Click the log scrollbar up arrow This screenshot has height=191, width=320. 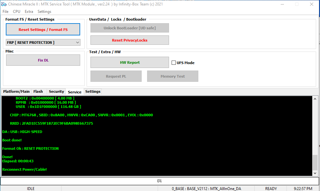pos(315,99)
